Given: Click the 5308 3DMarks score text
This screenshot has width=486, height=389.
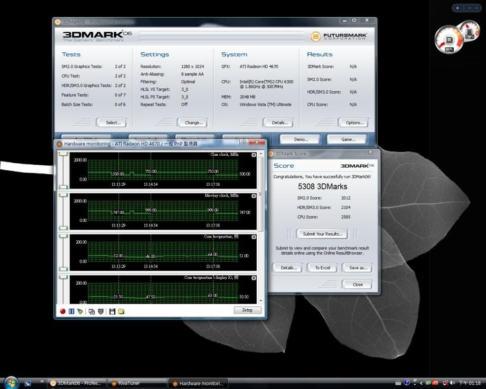Looking at the screenshot, I should point(322,187).
